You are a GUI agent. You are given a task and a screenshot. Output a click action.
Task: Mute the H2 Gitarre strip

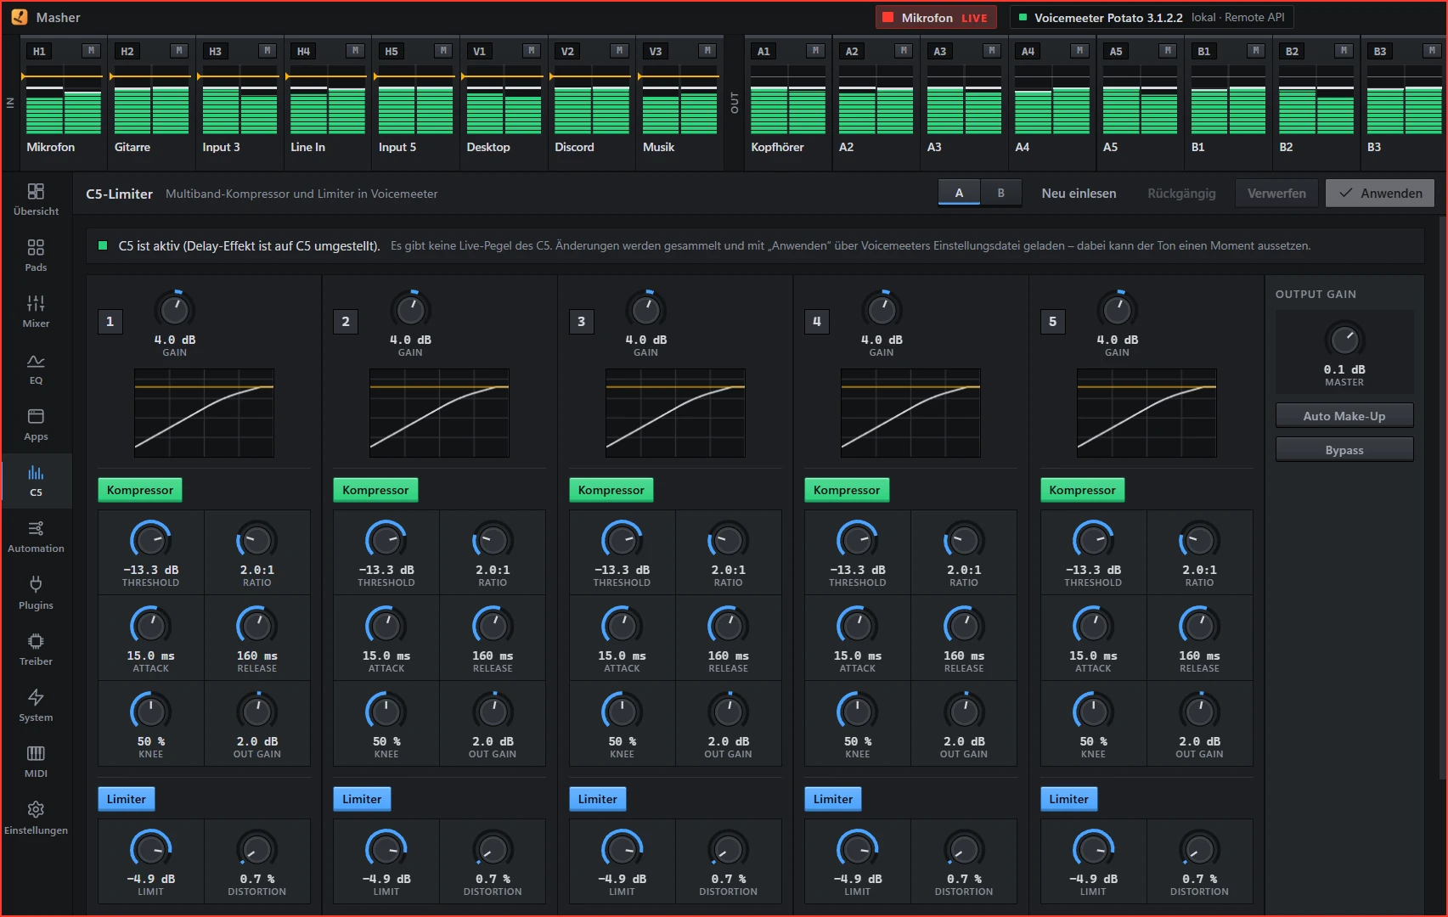pyautogui.click(x=179, y=51)
